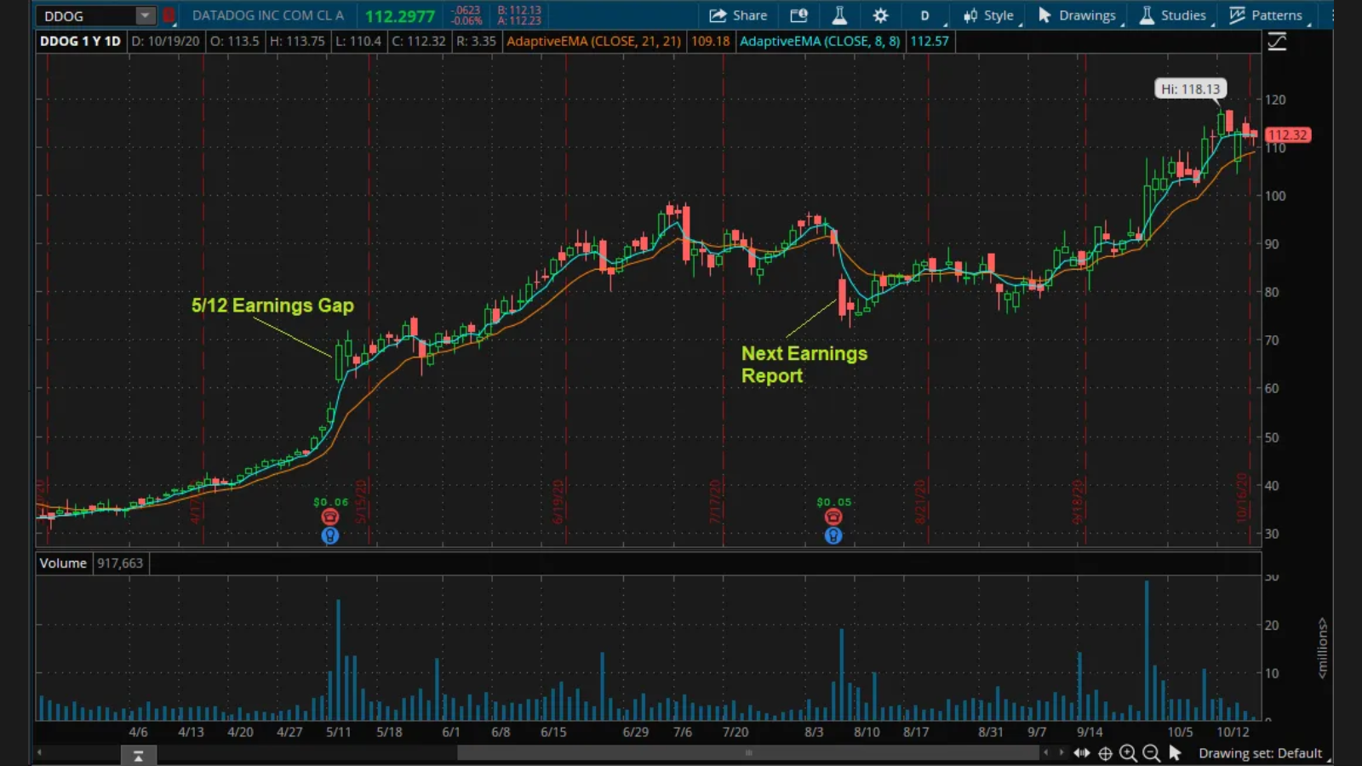
Task: Click the $0.06 earnings value label
Action: [x=330, y=502]
